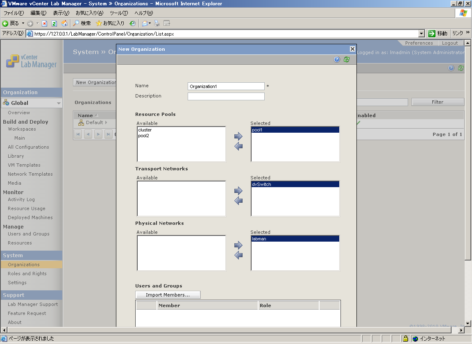Expand the Links (リンク) toolbar chevron
The width and height of the screenshot is (472, 344).
tap(467, 32)
